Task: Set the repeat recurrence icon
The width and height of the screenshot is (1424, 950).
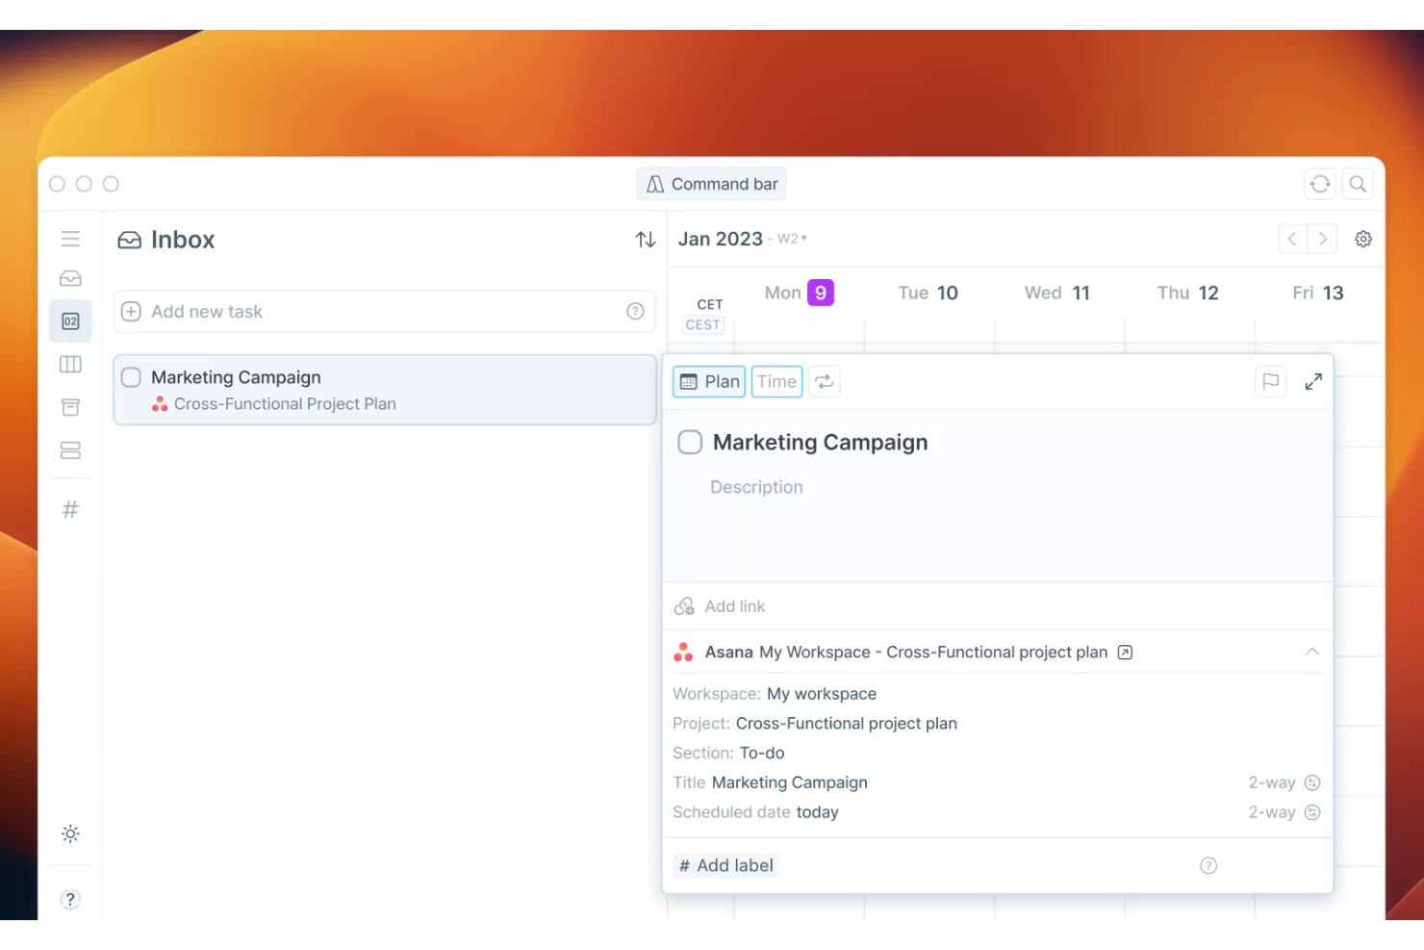Action: point(825,382)
